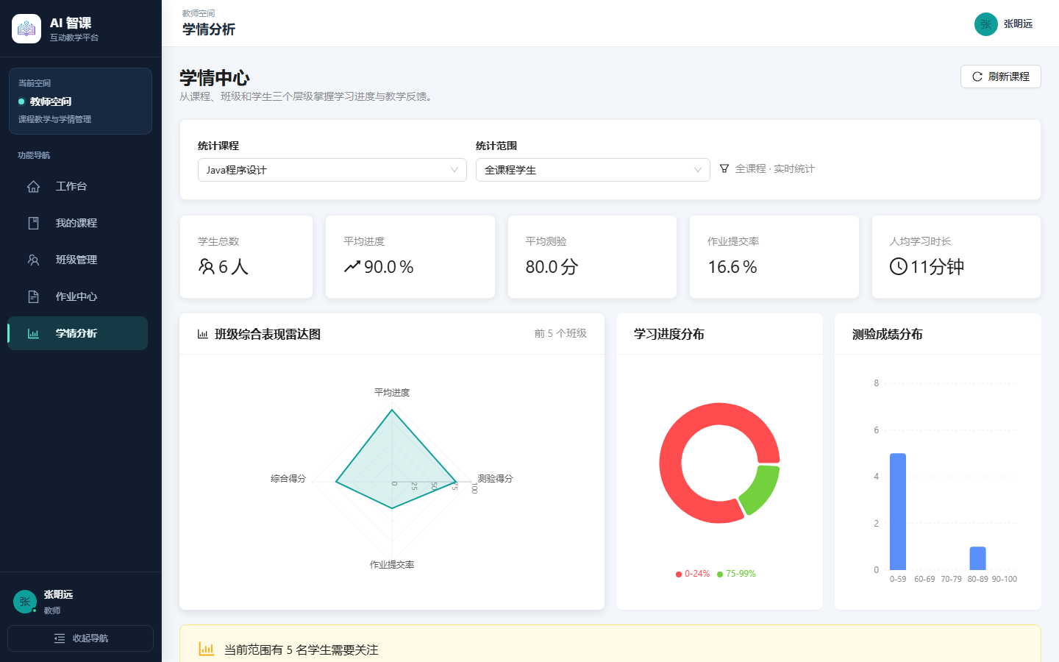Click the 班级管理 people icon
1059x662 pixels.
click(33, 260)
